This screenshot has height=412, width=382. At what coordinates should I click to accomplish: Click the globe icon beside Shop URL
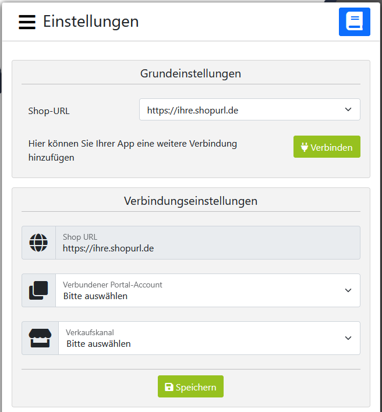point(38,243)
